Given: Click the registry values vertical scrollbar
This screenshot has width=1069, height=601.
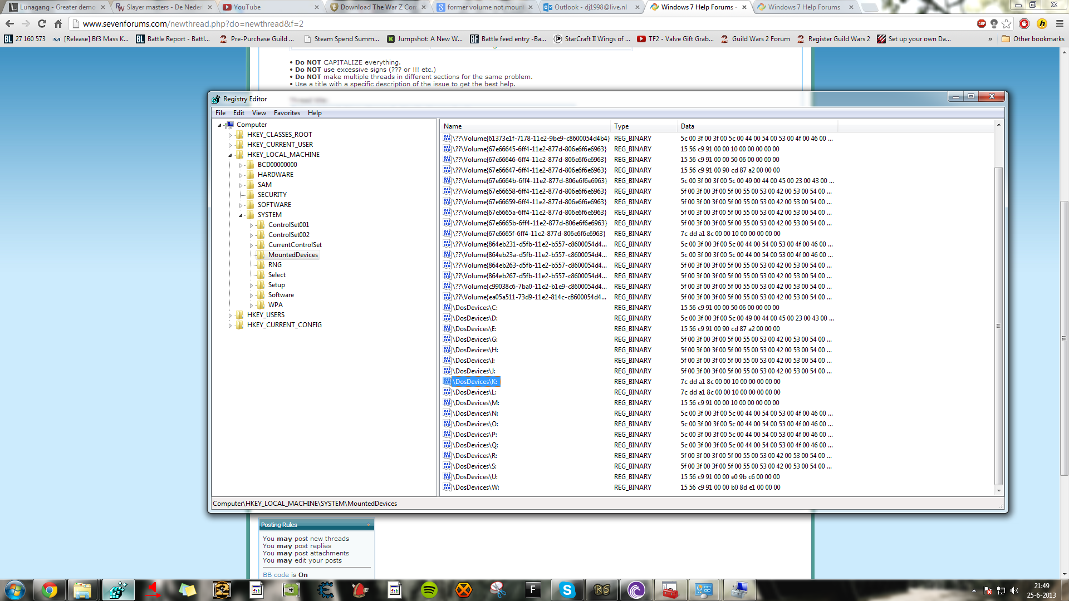Looking at the screenshot, I should click(x=999, y=326).
